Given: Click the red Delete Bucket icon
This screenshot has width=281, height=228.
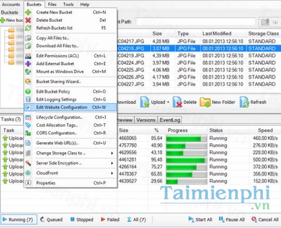Looking at the screenshot, I should 28,20.
